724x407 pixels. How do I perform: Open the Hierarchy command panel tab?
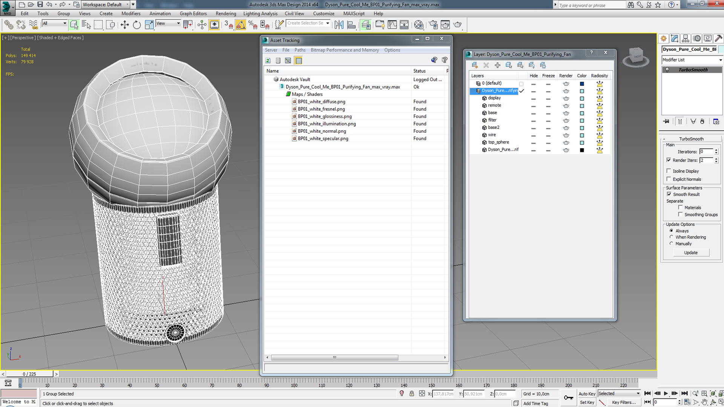click(x=686, y=38)
